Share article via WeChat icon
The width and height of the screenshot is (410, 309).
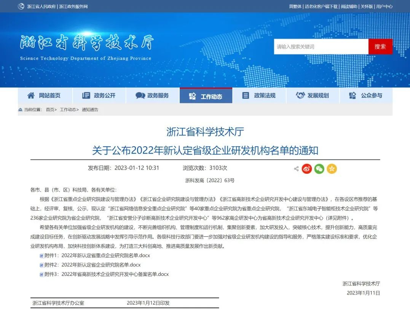pyautogui.click(x=319, y=169)
